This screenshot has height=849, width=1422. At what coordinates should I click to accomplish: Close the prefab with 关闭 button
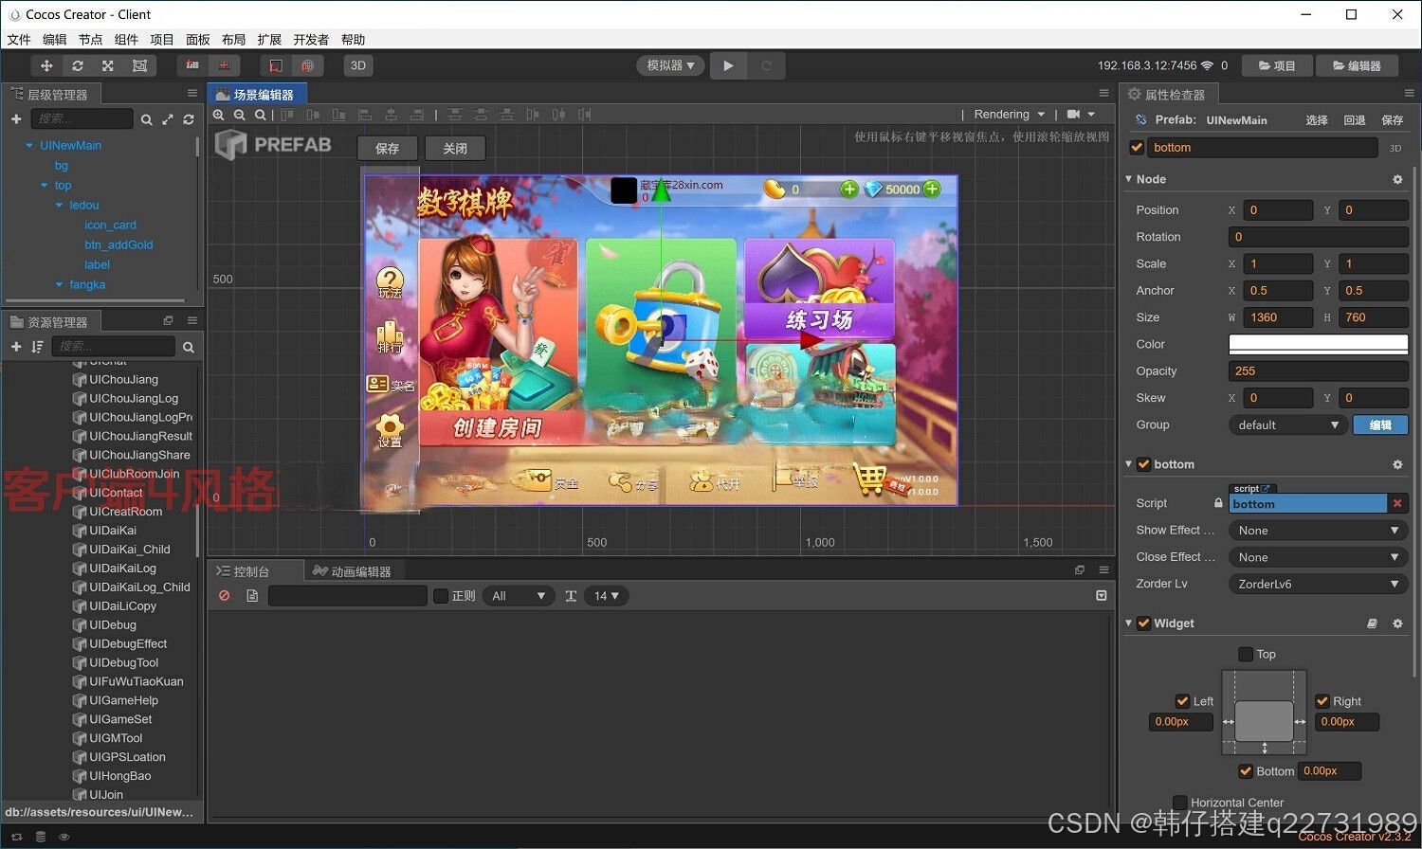(x=455, y=148)
